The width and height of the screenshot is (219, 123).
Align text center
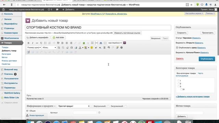(x=67, y=43)
